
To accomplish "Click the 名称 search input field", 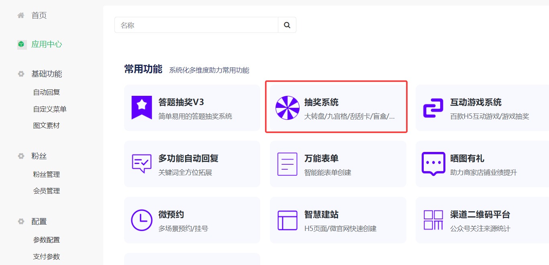I will click(x=193, y=24).
